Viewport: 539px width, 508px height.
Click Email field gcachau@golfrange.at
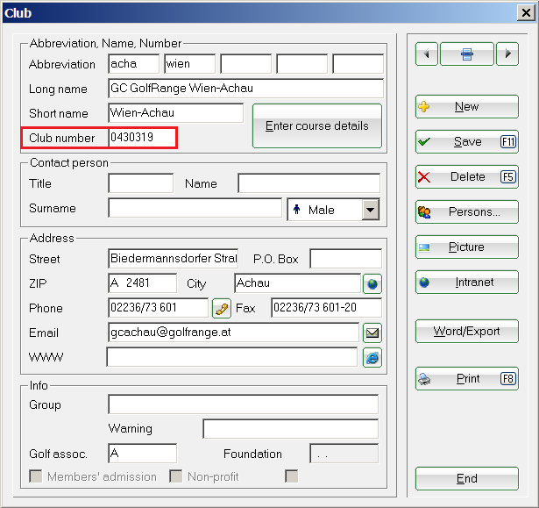(233, 333)
